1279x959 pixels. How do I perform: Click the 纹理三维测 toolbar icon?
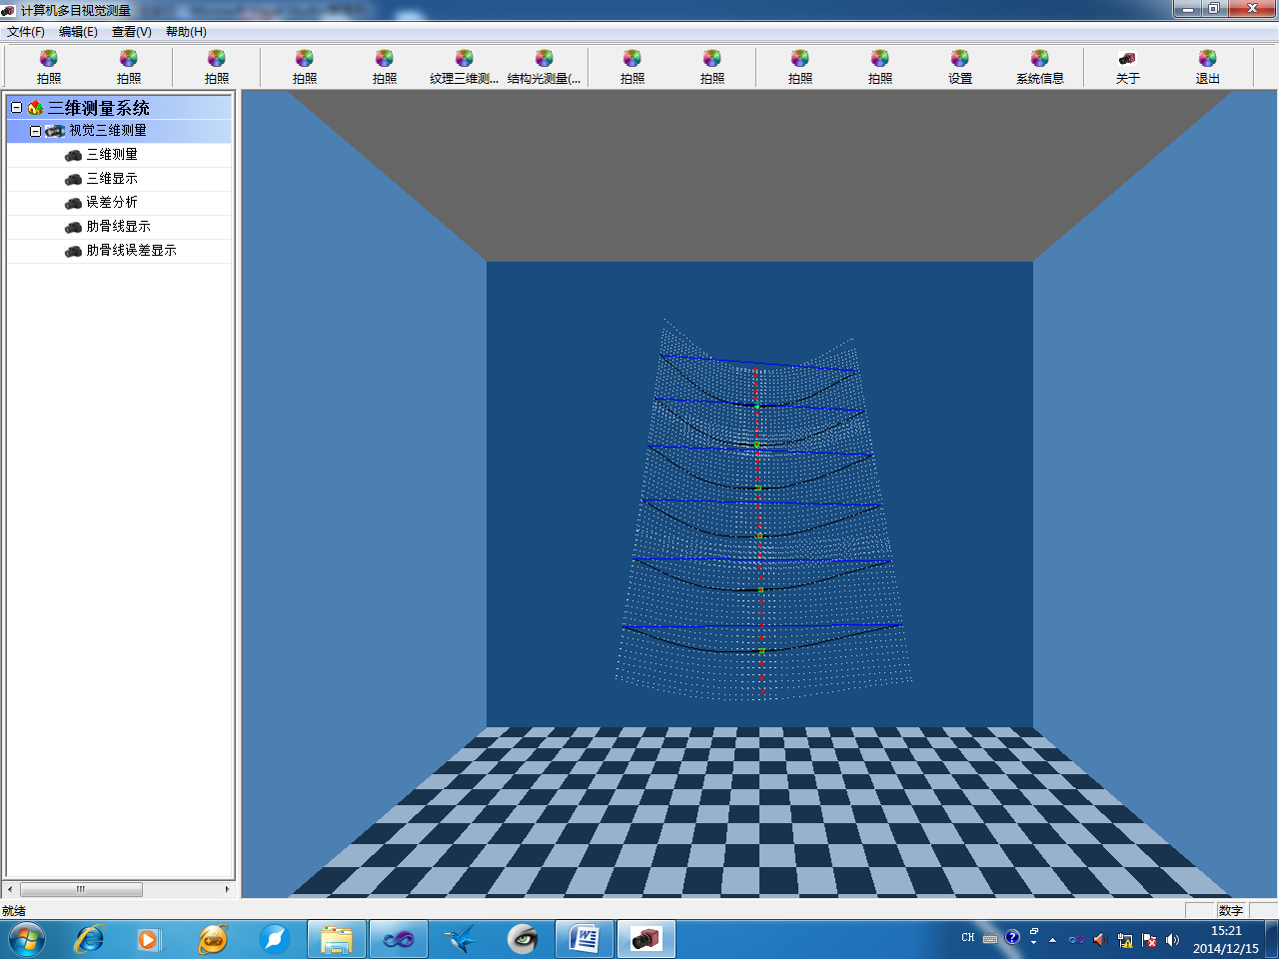point(464,60)
